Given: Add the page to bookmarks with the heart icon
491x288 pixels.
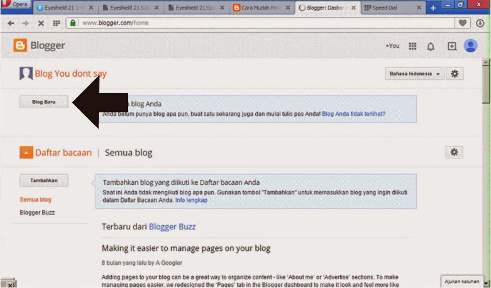Looking at the screenshot, I should pyautogui.click(x=462, y=23).
